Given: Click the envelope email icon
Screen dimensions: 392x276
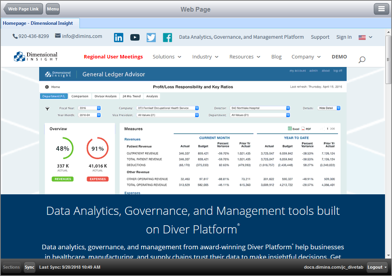Looking at the screenshot, I should point(58,36).
